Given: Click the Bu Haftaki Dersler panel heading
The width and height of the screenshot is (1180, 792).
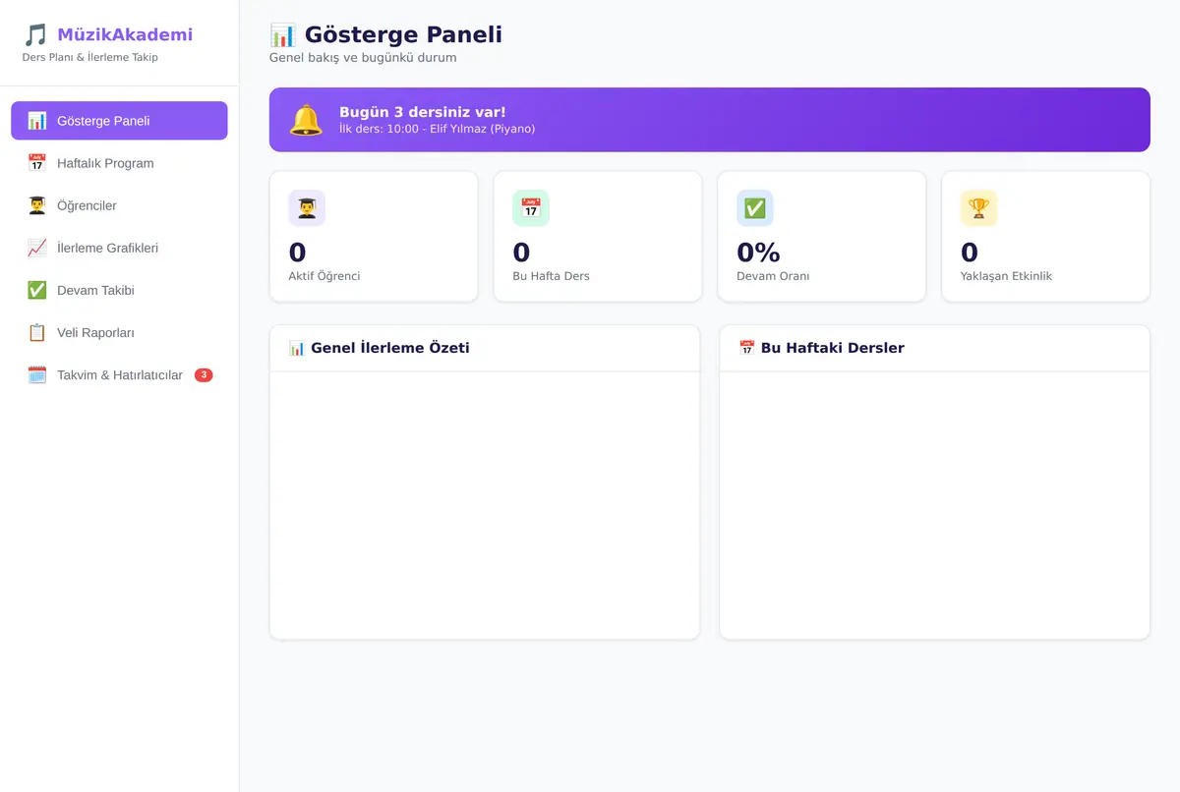Looking at the screenshot, I should 833,348.
